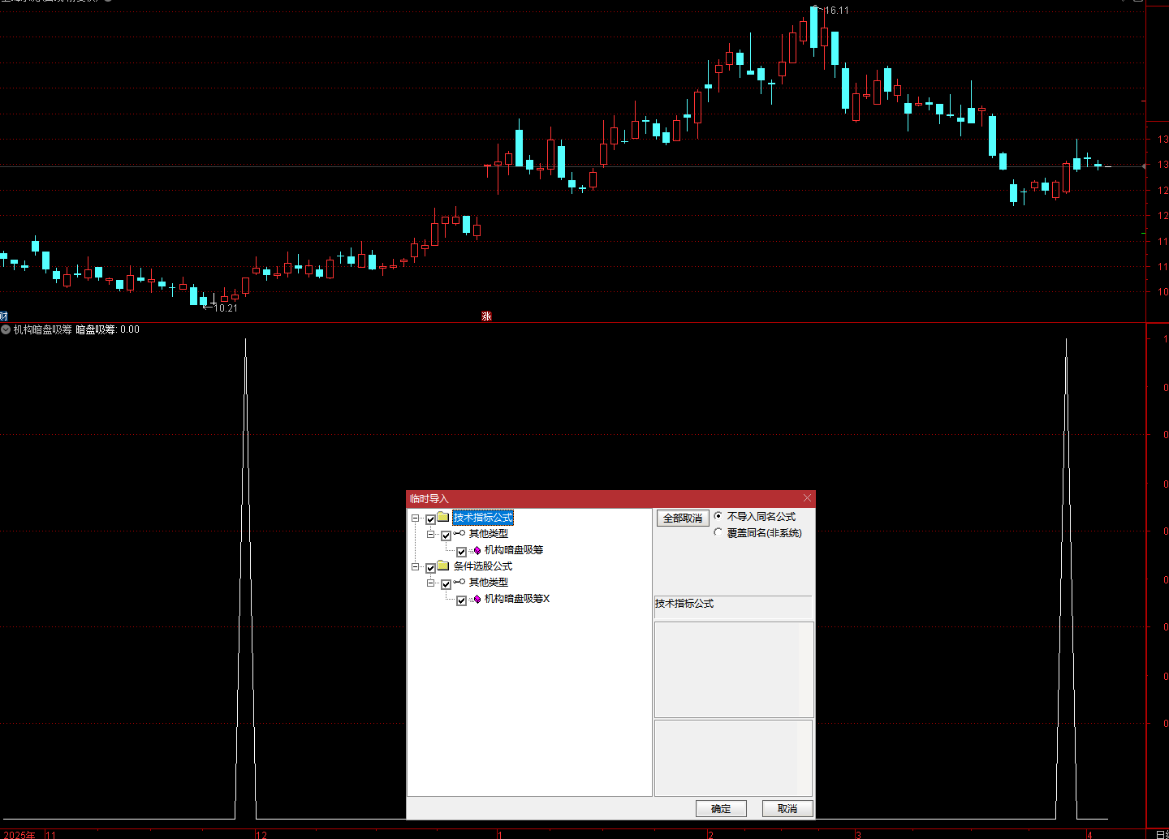The width and height of the screenshot is (1169, 839).
Task: Click the 机构暗盘吸筹 indicator name on chart
Action: point(43,329)
